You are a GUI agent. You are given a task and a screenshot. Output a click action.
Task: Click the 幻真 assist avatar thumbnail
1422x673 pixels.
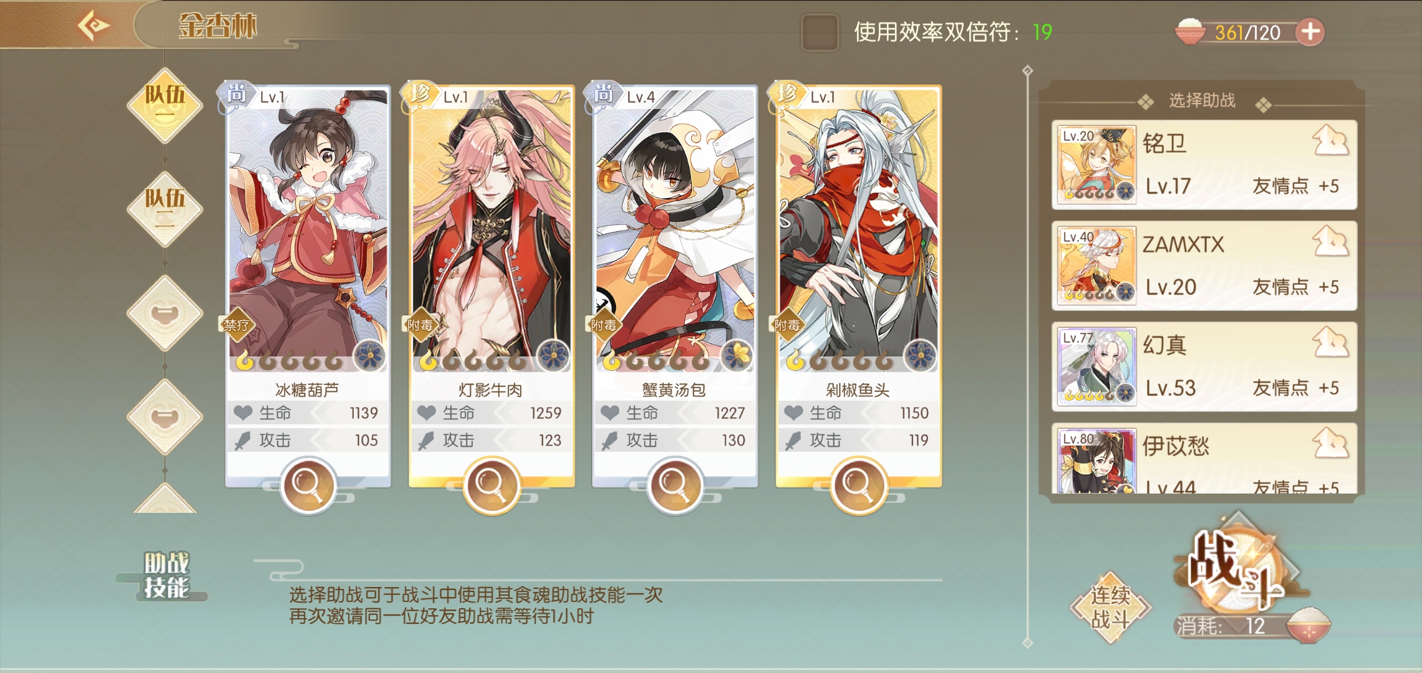tap(1097, 367)
